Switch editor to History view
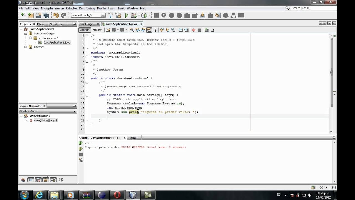355x200 pixels. [x=97, y=30]
